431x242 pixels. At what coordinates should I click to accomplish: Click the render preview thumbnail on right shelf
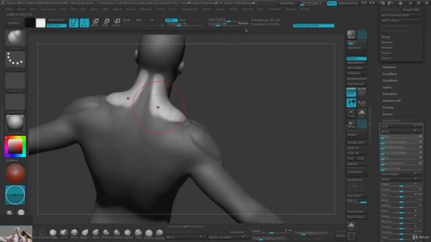coord(351,34)
